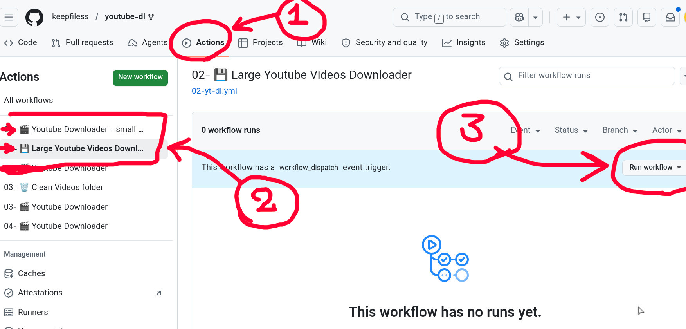This screenshot has width=686, height=329.
Task: Open the Create new plus menu
Action: click(571, 17)
